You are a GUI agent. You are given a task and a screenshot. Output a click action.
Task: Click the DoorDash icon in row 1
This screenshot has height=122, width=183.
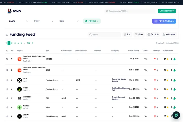(20, 59)
